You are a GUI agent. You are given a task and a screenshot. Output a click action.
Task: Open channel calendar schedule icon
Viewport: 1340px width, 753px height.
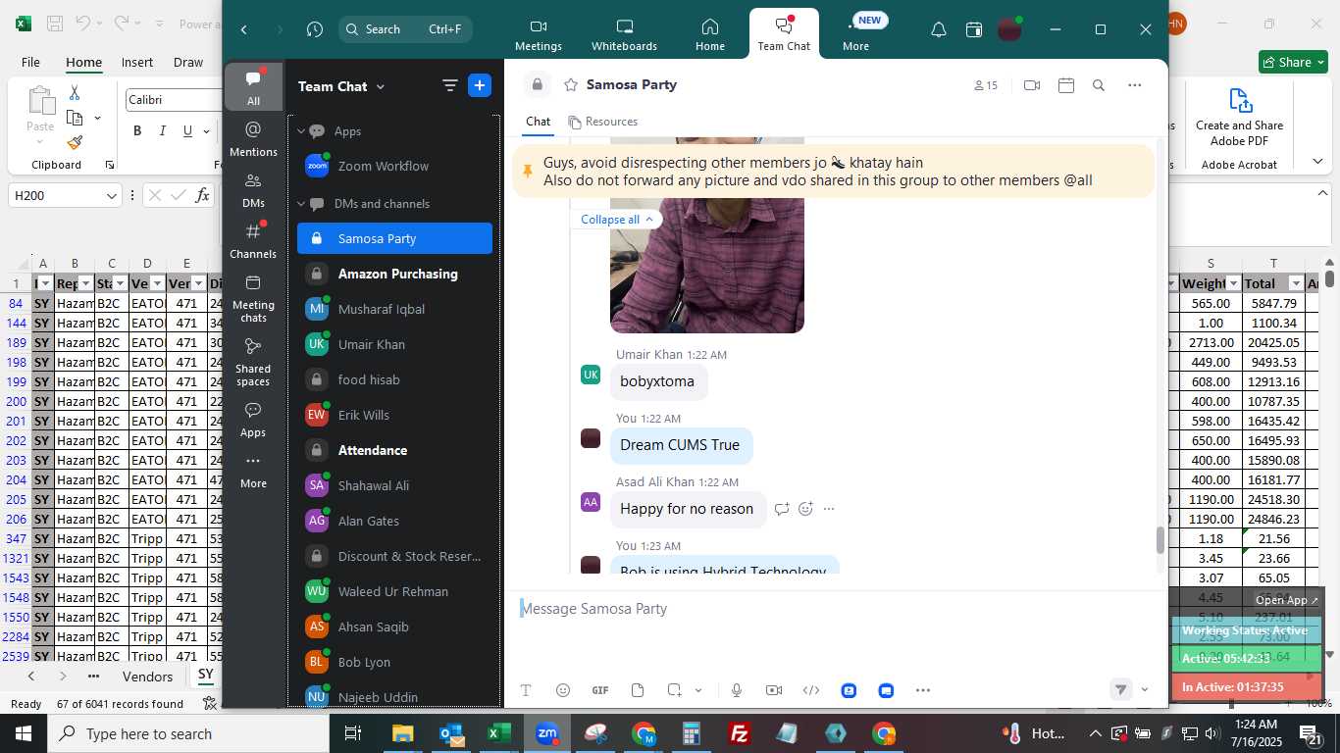tap(1066, 85)
